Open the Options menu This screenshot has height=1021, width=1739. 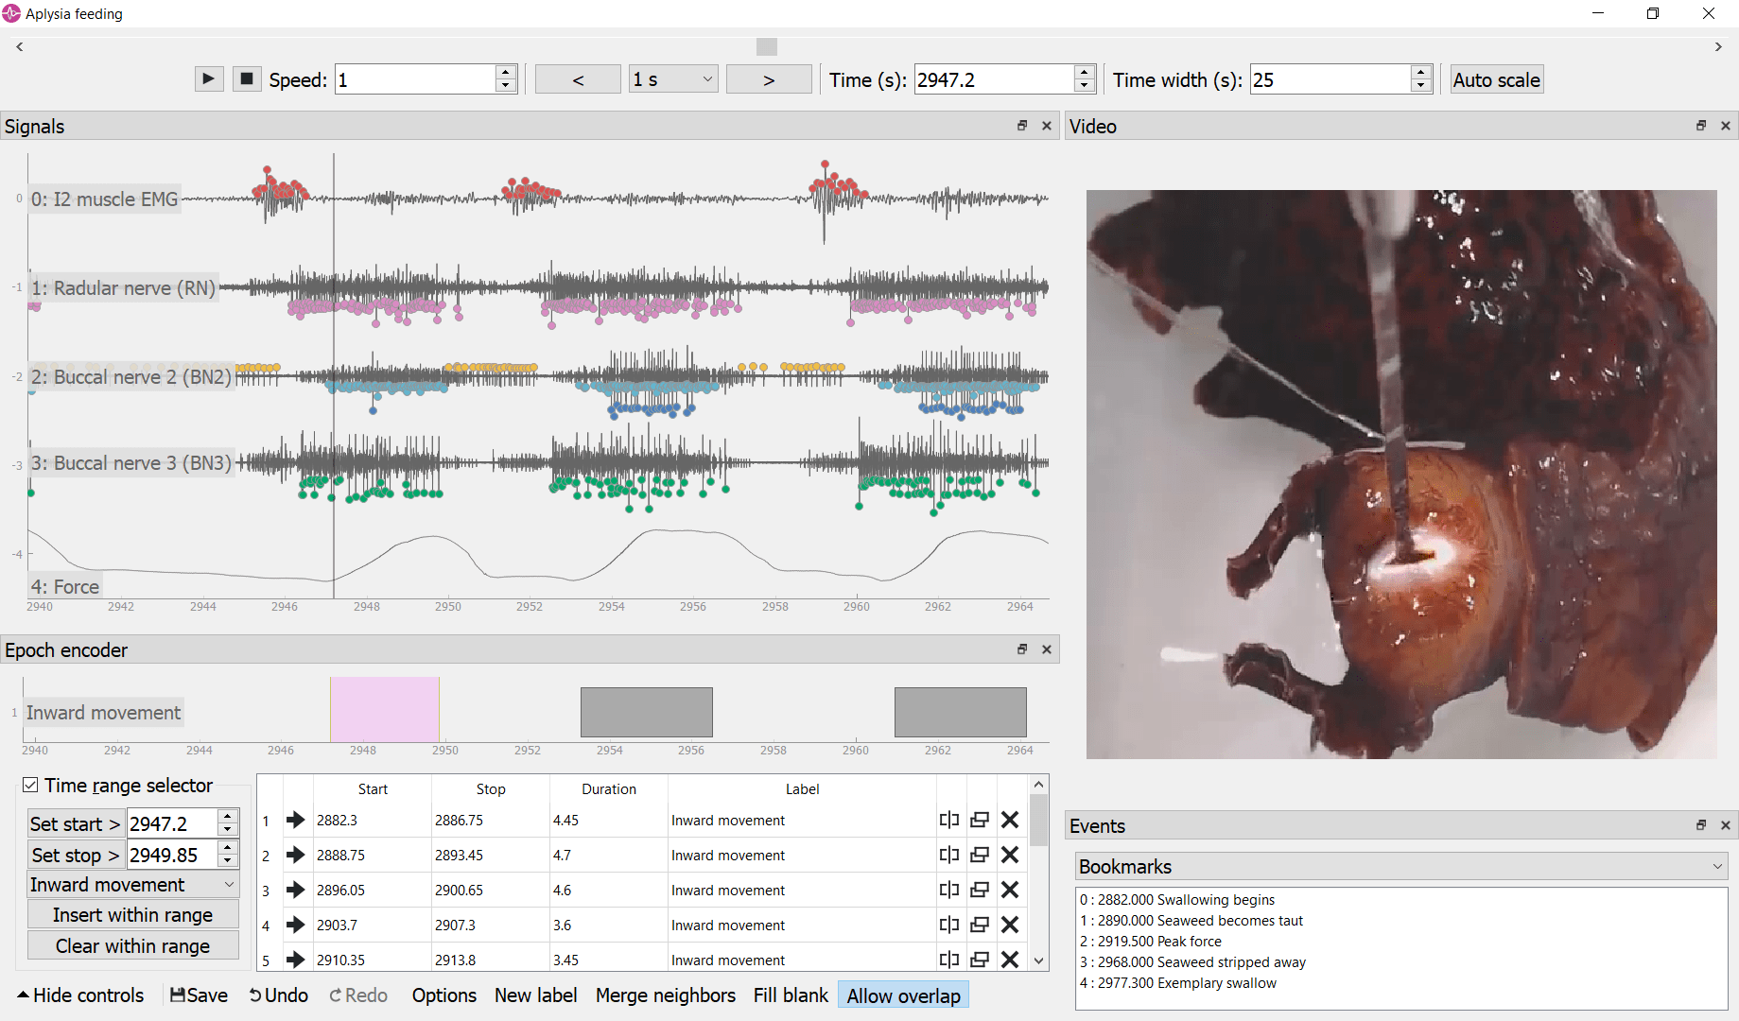[443, 995]
